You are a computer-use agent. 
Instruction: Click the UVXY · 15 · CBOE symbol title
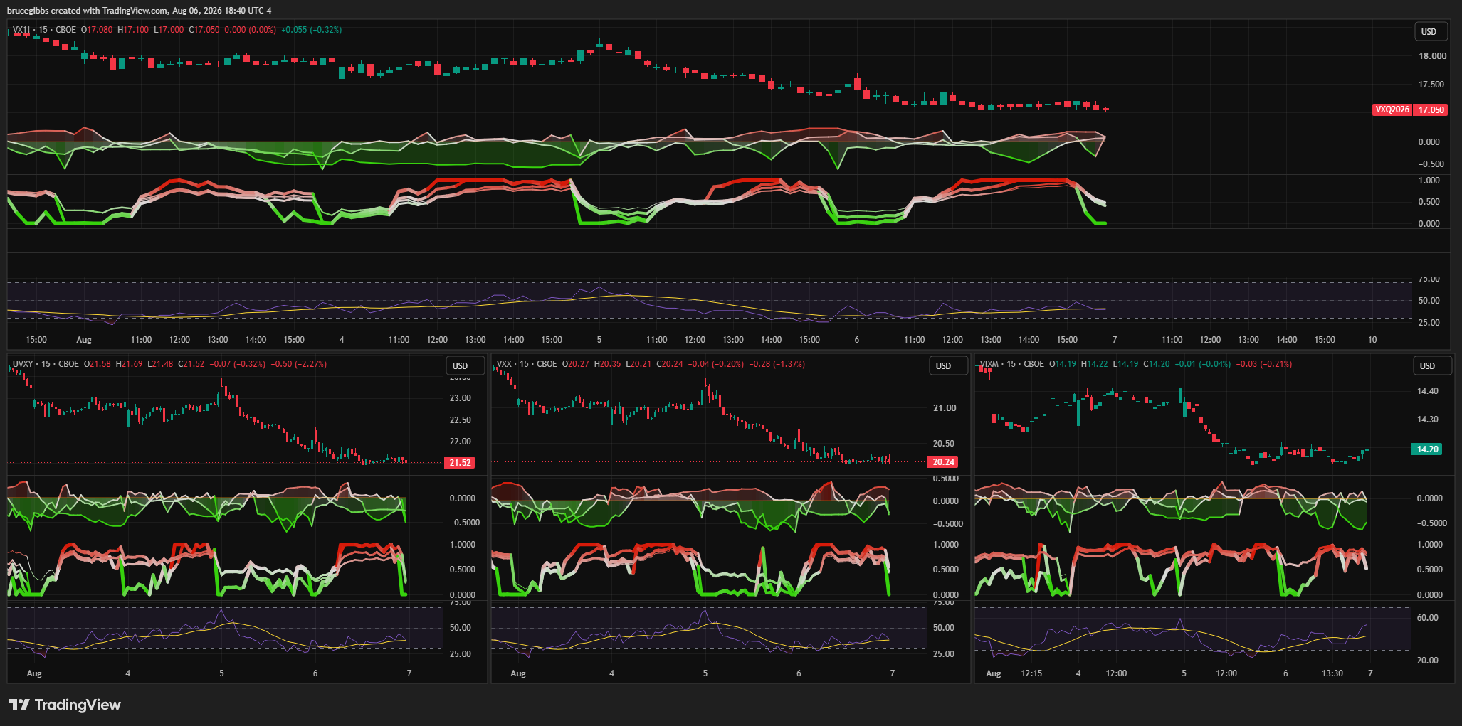click(x=46, y=364)
